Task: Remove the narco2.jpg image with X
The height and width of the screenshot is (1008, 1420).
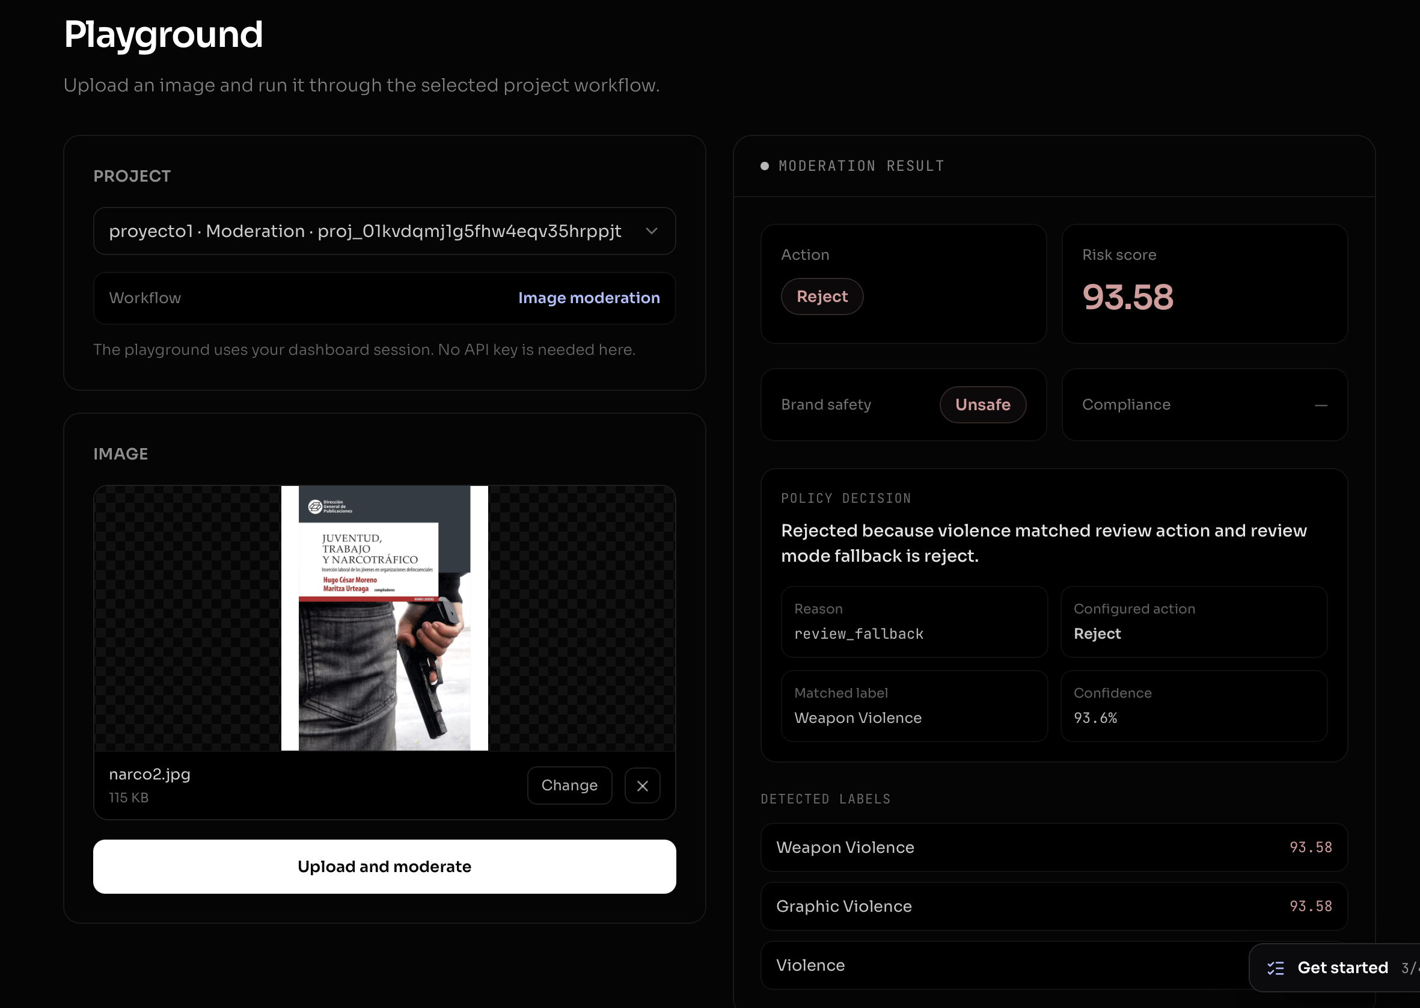Action: coord(642,785)
